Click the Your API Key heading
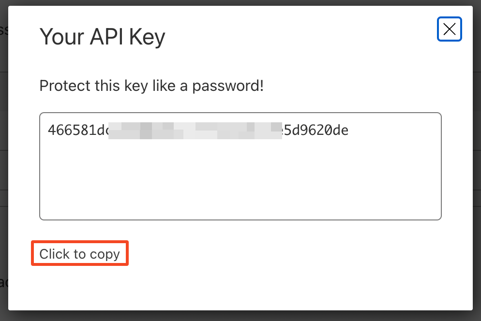The image size is (481, 321). (x=102, y=37)
